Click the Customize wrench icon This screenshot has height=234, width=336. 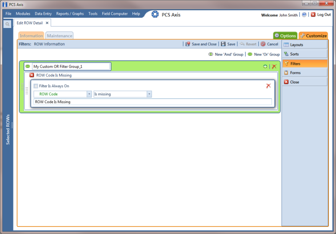(302, 36)
